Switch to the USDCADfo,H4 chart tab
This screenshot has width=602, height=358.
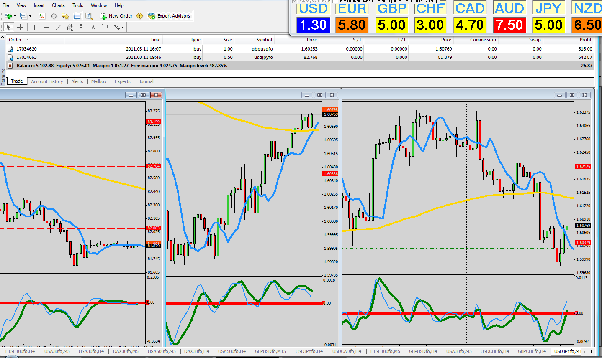(347, 351)
